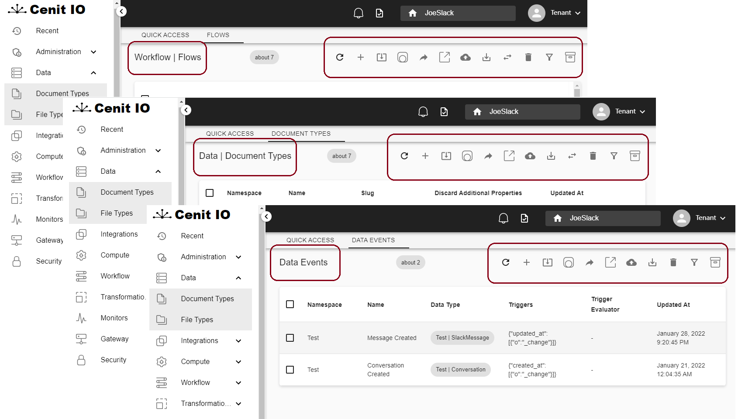This screenshot has width=745, height=419.
Task: Click the archive icon in Workflow Flows toolbar
Action: [x=570, y=57]
